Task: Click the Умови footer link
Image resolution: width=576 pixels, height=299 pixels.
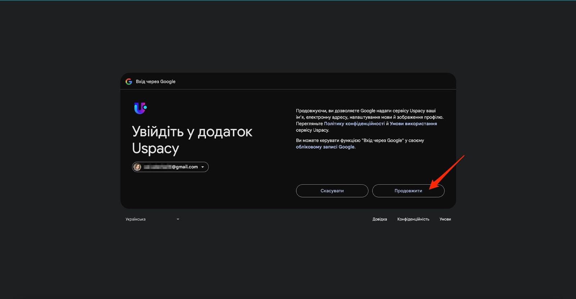Action: tap(445, 219)
